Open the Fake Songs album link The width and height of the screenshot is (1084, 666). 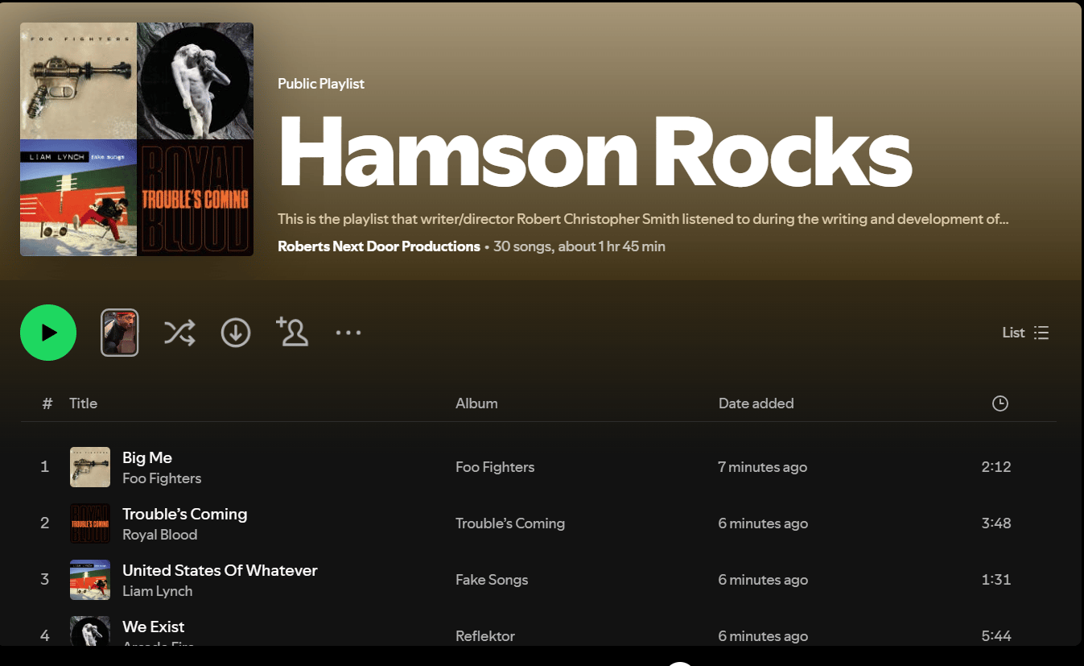click(x=492, y=580)
